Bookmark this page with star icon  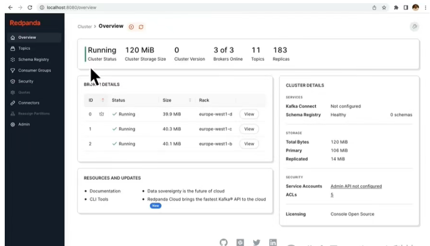[384, 8]
